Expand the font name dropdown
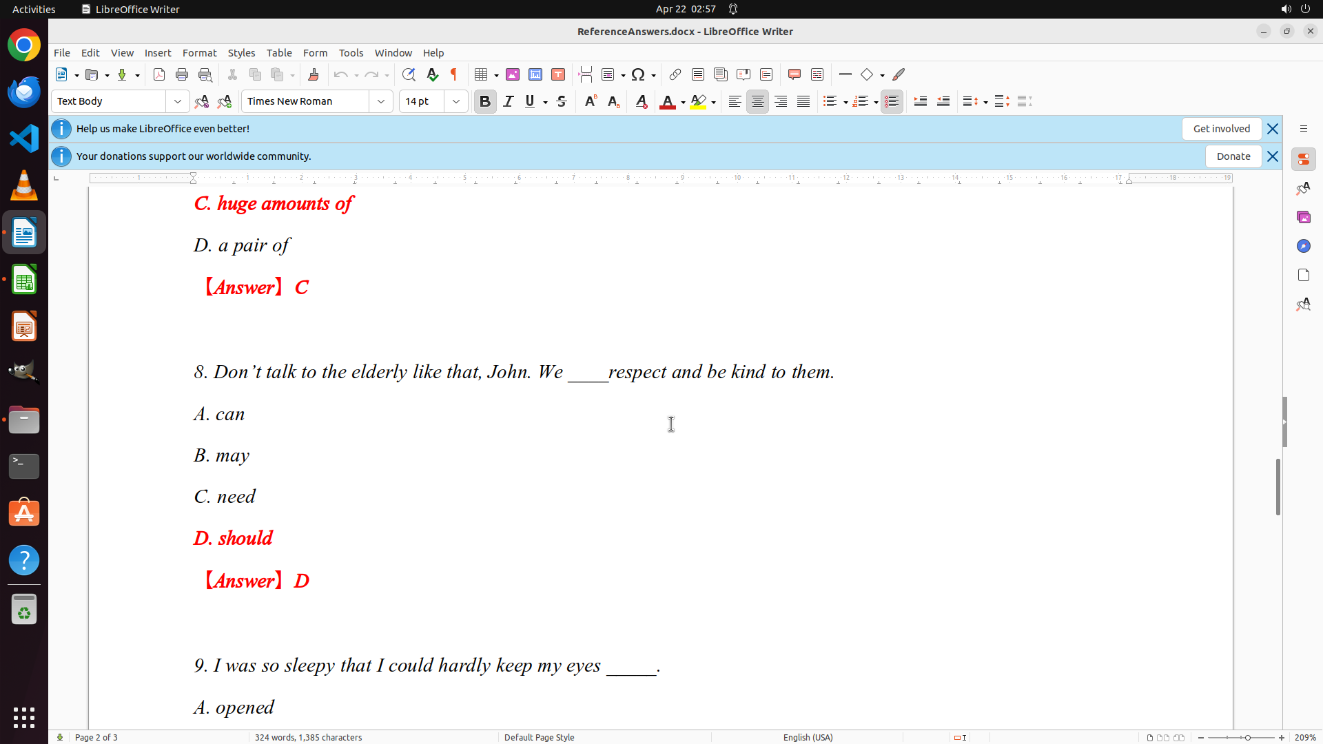 [381, 101]
